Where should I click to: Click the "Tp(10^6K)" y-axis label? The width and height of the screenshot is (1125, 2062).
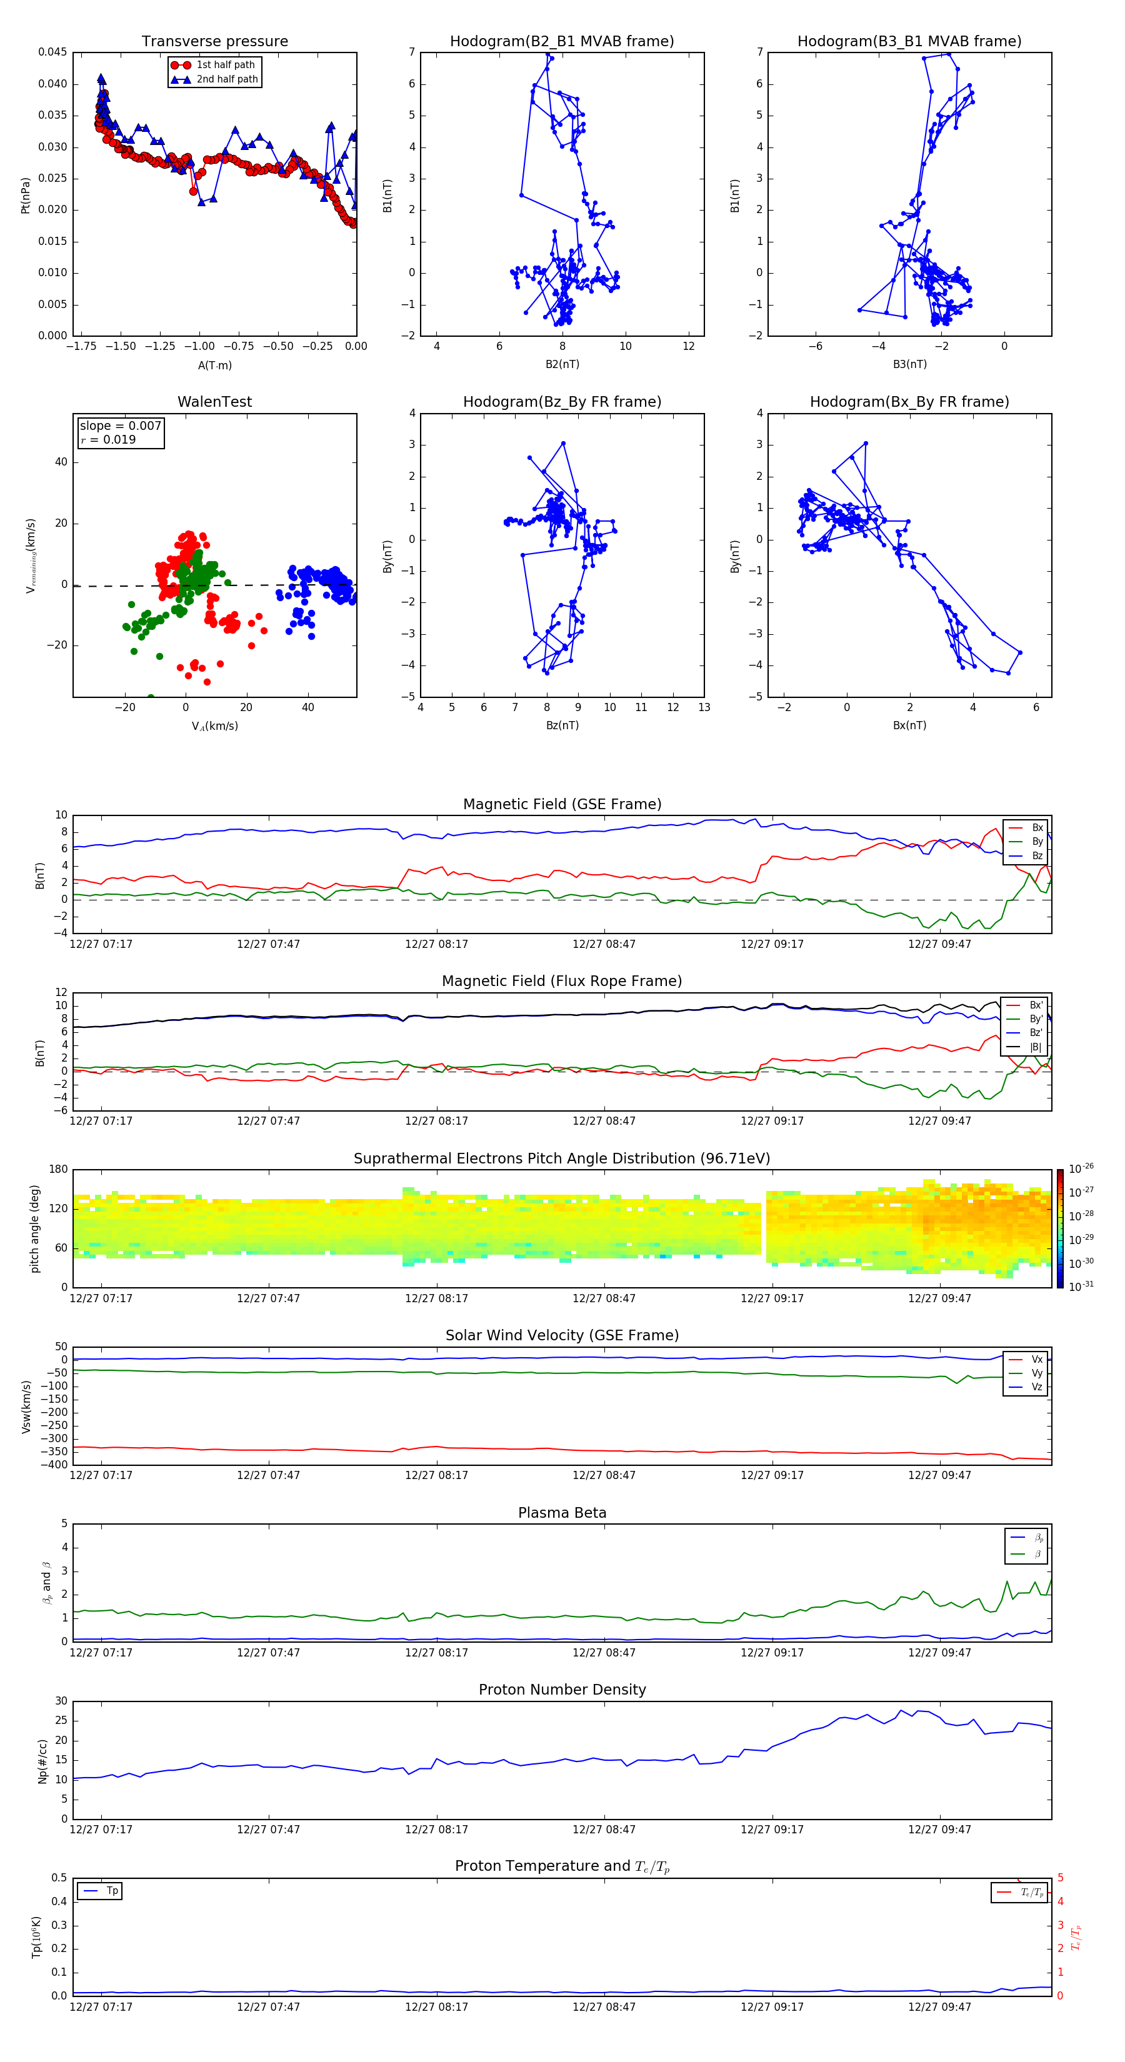tap(36, 1937)
